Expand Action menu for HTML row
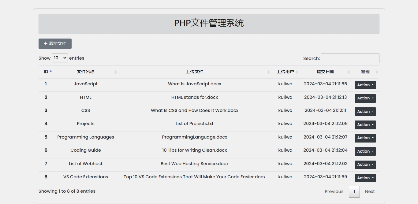 point(365,98)
